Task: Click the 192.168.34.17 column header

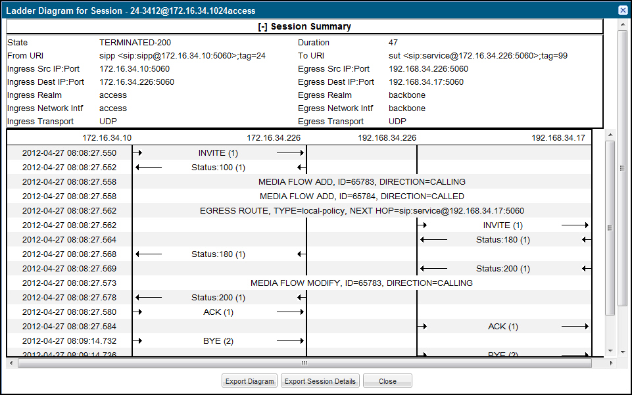Action: coord(558,138)
